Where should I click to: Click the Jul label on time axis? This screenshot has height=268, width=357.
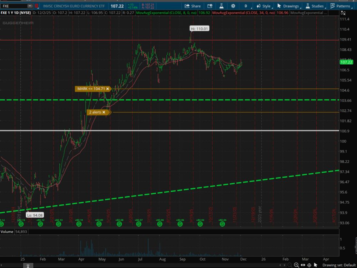(140, 259)
